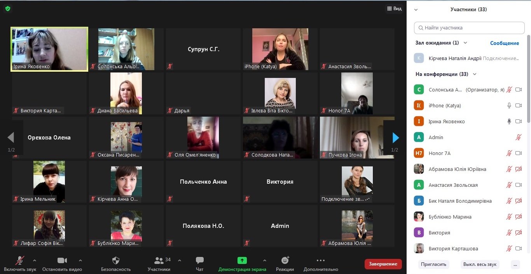Click the Найти участника search field
This screenshot has height=274, width=531.
[469, 28]
